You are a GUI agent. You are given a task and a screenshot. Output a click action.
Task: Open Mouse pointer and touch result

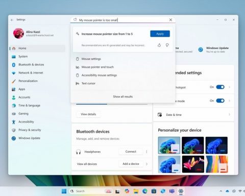pyautogui.click(x=122, y=67)
